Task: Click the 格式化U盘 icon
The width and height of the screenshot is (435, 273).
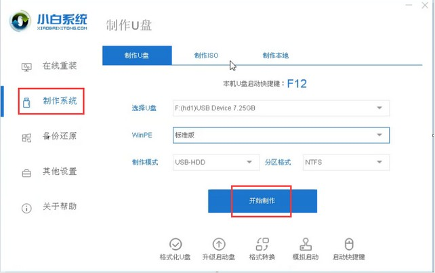Action: tap(175, 244)
